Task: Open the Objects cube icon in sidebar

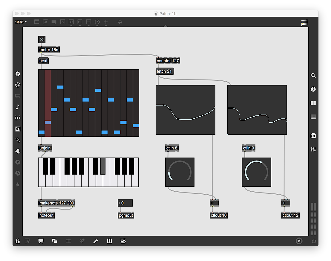Action: coord(18,74)
